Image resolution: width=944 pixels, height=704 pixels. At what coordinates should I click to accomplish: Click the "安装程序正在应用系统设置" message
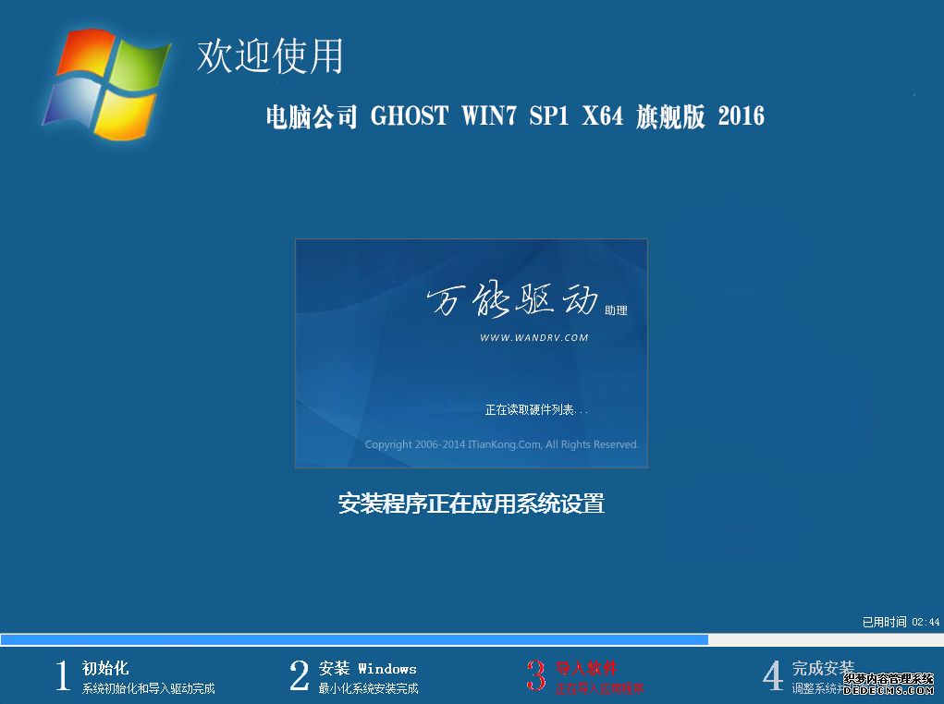coord(472,504)
